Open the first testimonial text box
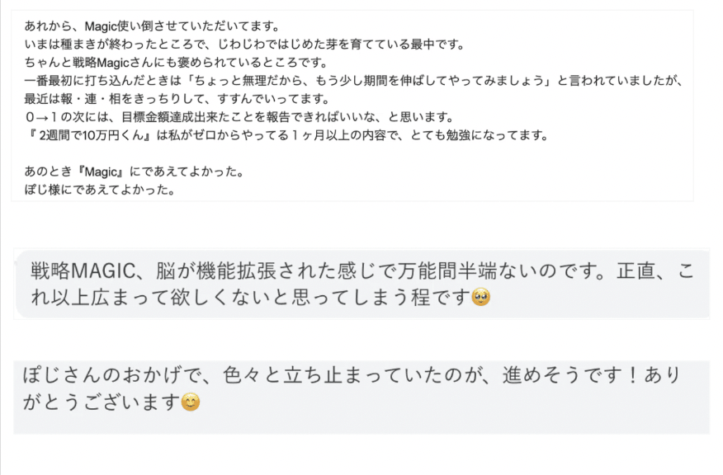 click(352, 106)
